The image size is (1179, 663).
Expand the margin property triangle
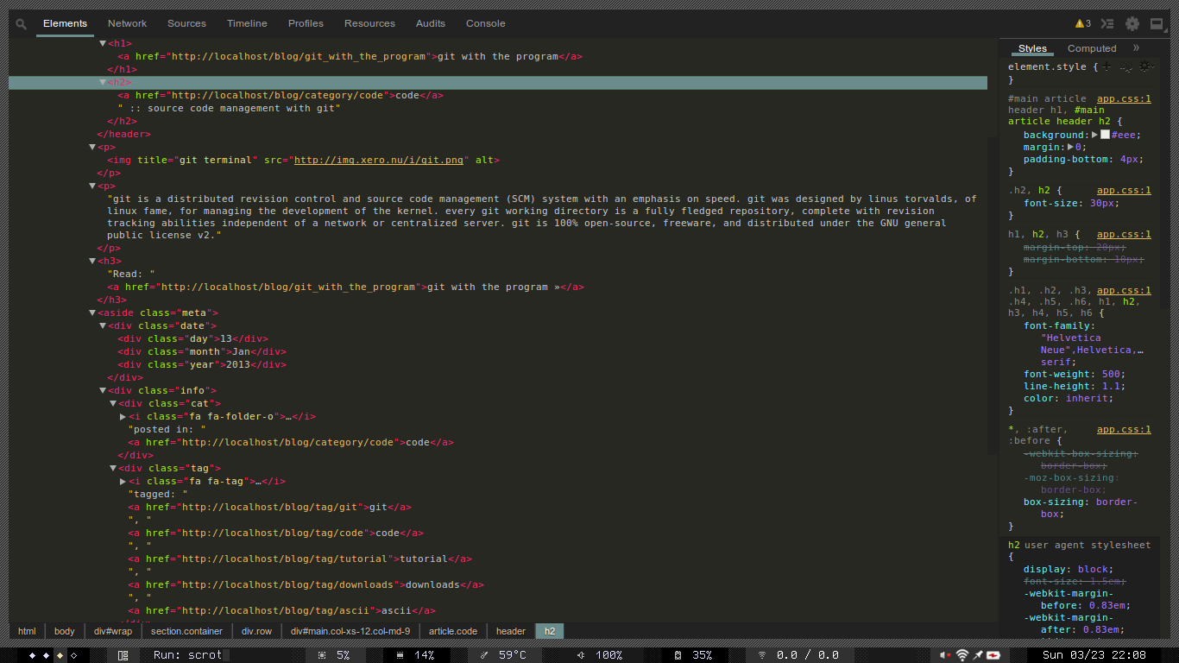pos(1071,147)
